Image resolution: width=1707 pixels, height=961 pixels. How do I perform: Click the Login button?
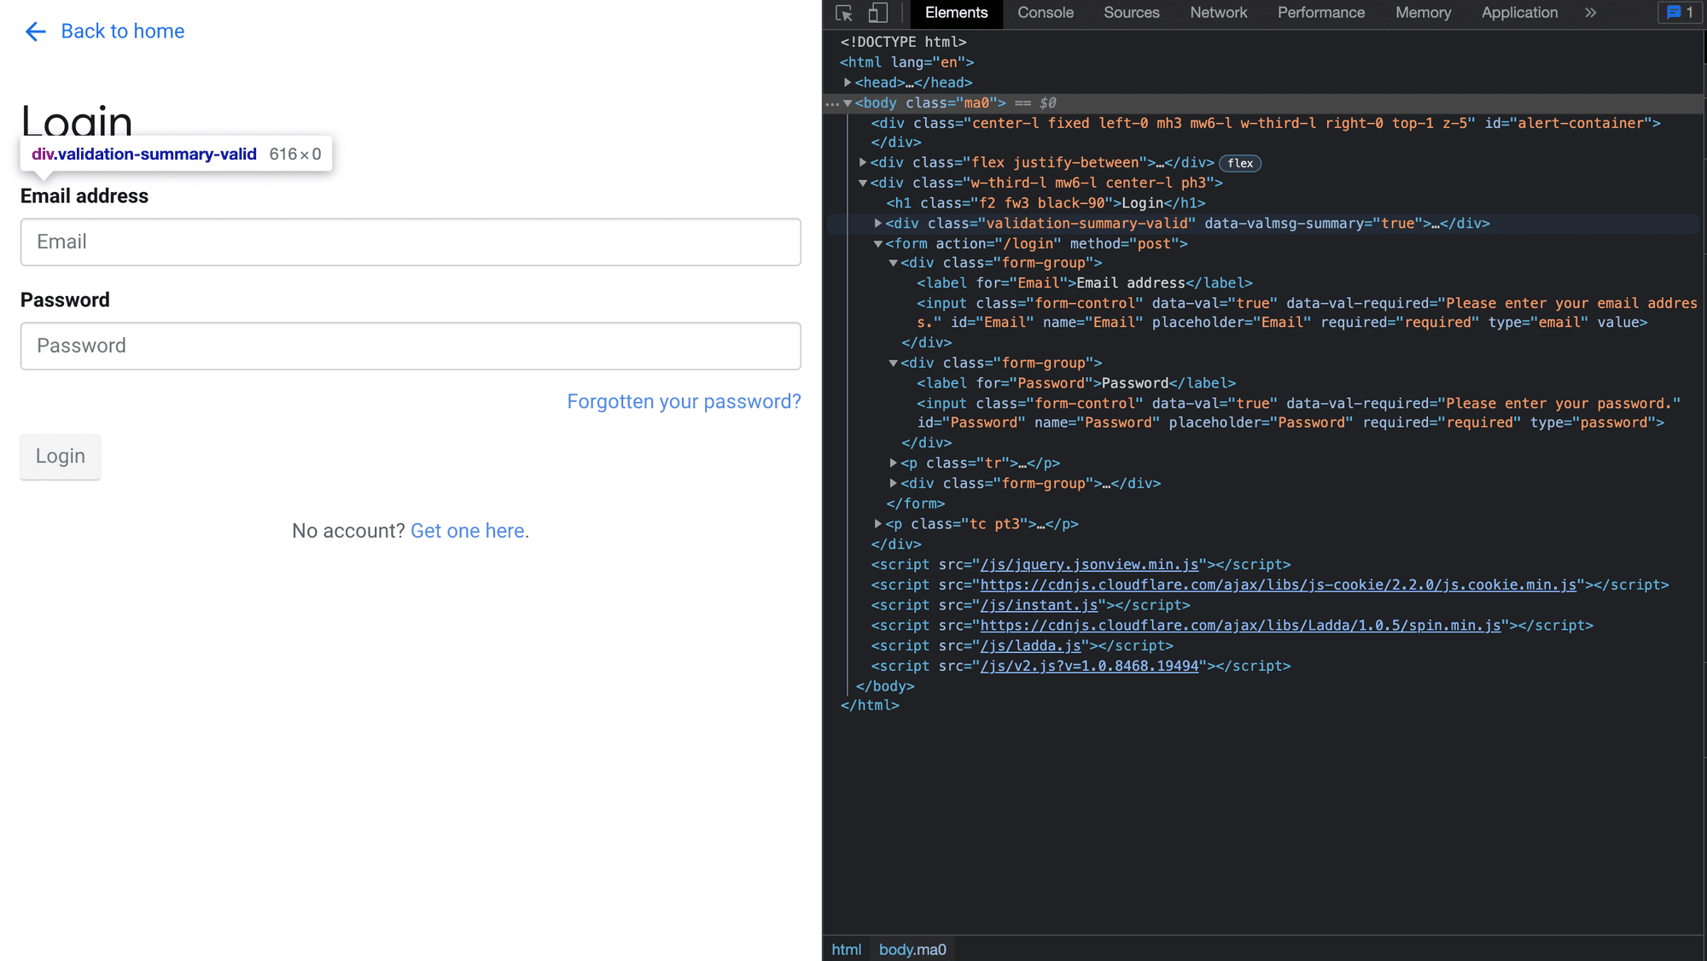tap(60, 457)
